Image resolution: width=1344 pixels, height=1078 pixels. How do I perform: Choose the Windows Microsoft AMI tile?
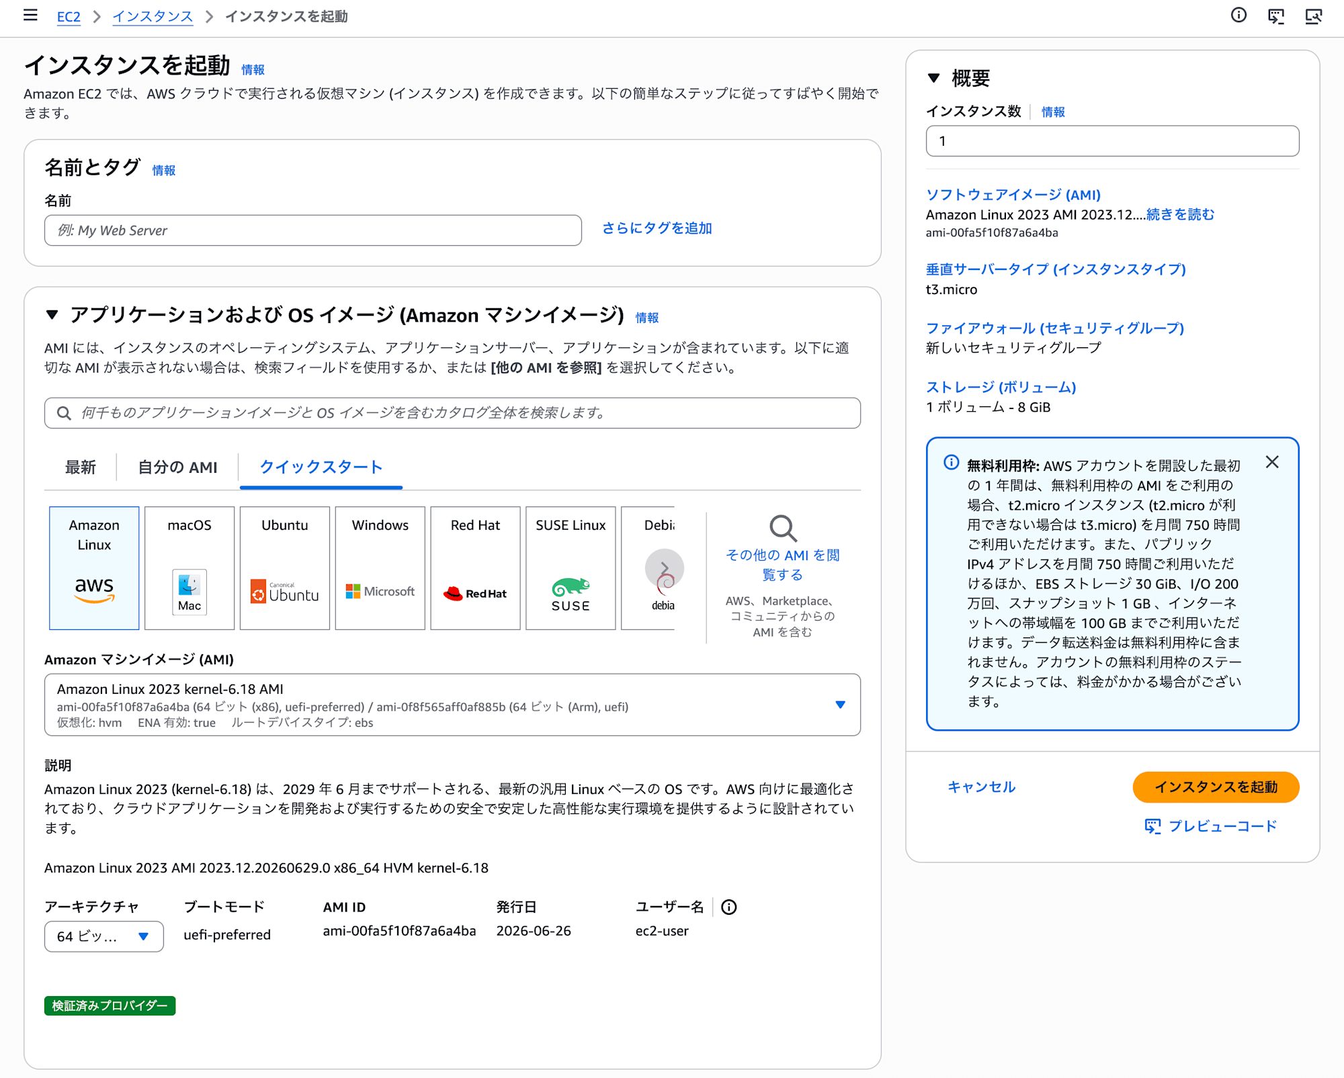click(x=380, y=568)
